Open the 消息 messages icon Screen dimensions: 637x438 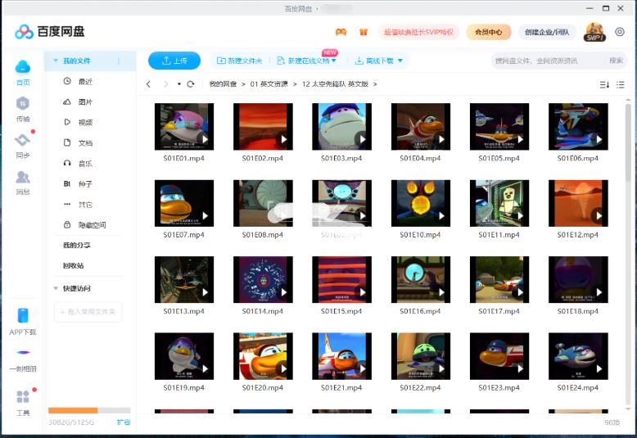point(23,177)
